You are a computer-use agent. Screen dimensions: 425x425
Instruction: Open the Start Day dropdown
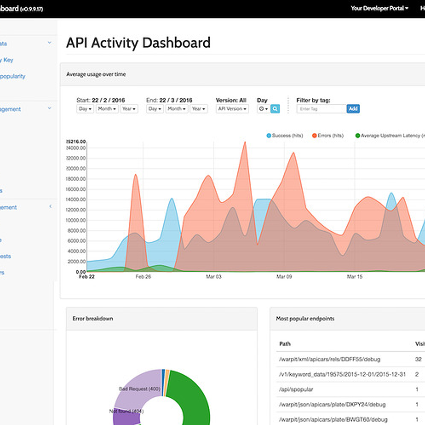tap(85, 109)
